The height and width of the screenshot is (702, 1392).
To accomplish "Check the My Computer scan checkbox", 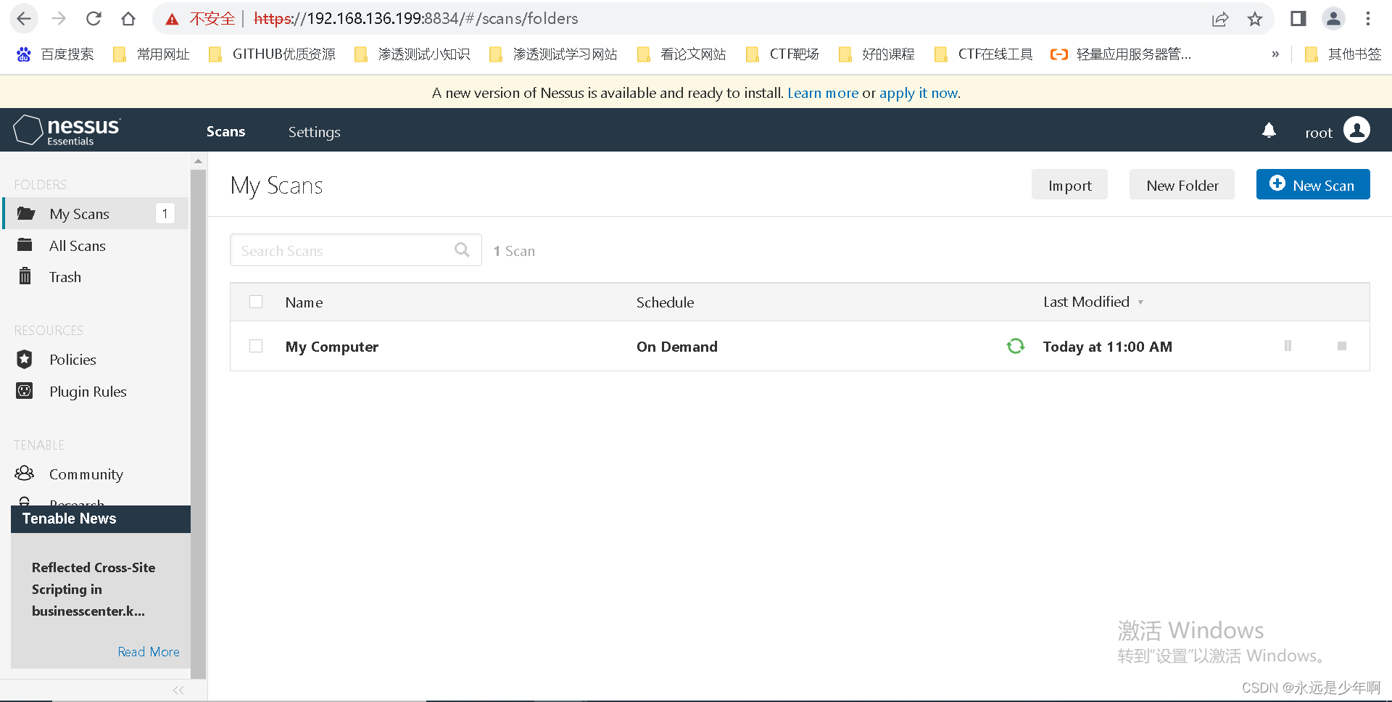I will (256, 346).
